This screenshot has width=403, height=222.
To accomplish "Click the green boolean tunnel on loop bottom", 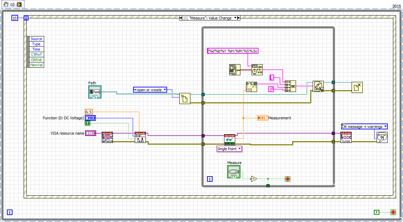I will 268,186.
